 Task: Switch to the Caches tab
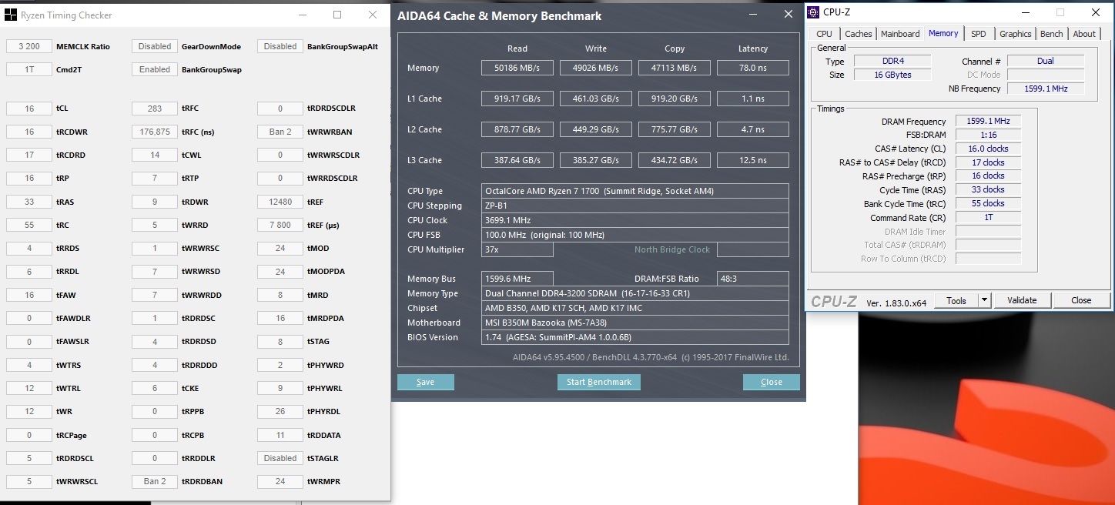coord(858,34)
